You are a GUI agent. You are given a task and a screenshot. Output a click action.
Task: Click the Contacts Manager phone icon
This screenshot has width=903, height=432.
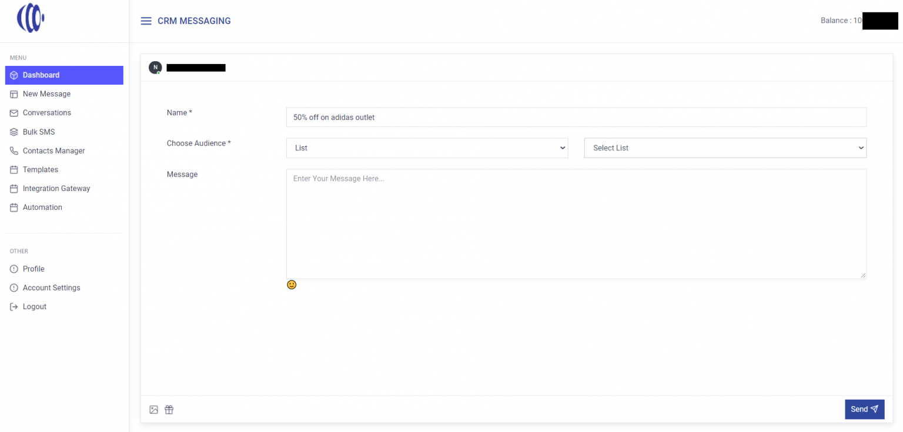click(x=14, y=151)
